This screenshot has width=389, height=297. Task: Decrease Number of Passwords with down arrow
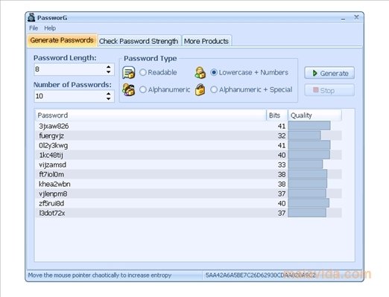pos(109,99)
